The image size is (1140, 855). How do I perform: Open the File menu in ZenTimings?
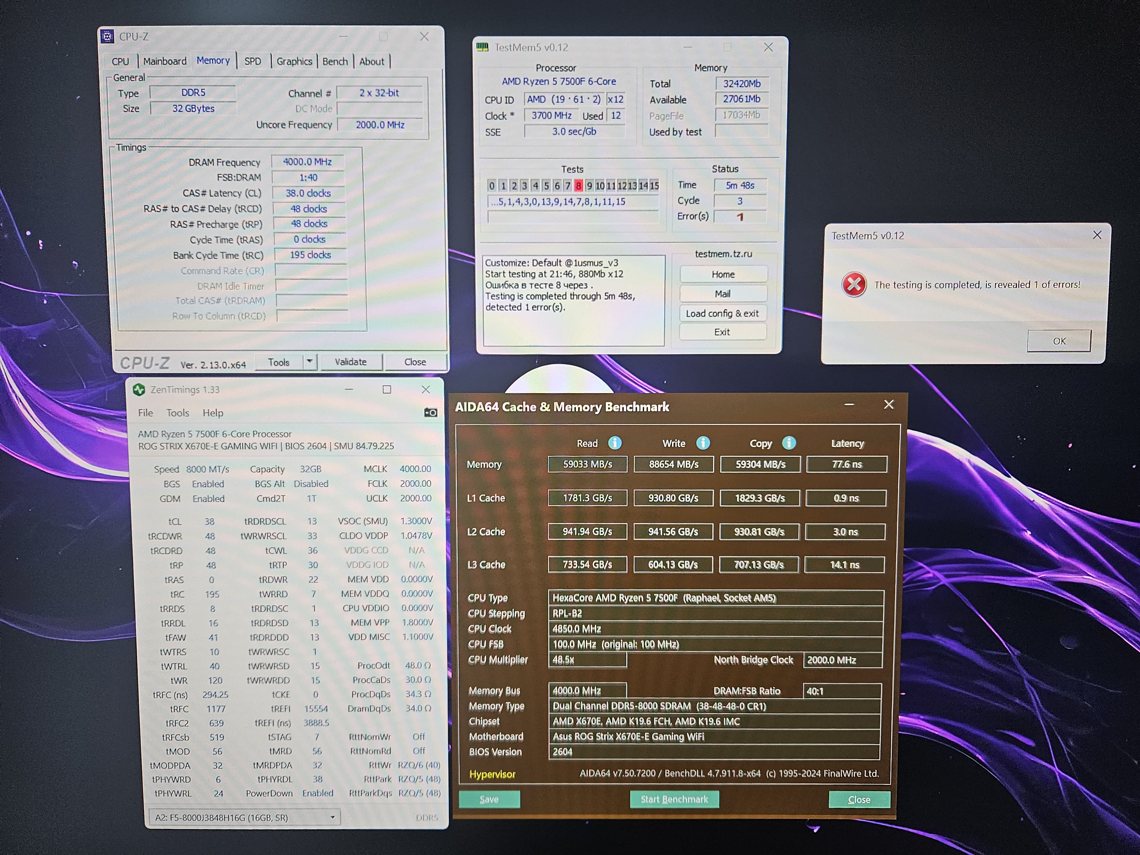point(145,413)
